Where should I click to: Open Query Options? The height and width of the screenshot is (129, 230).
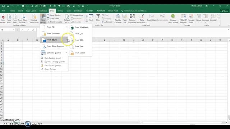coord(54,69)
